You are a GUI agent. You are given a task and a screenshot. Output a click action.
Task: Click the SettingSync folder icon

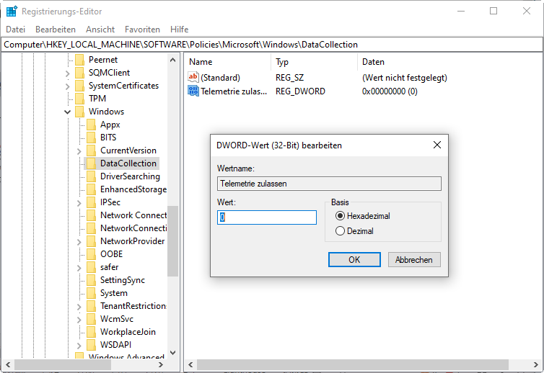(91, 280)
